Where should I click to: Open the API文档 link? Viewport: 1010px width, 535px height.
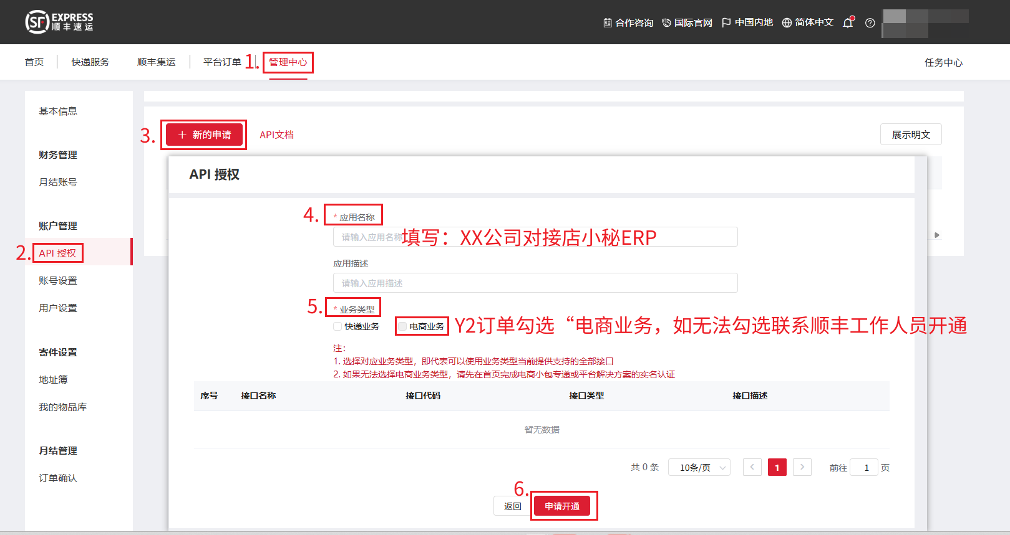276,135
